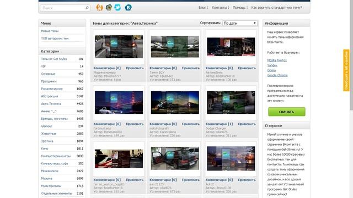Open Комментарии [0] under motofotografi
Image resolution: width=353 pixels, height=198 pixels.
point(163,124)
